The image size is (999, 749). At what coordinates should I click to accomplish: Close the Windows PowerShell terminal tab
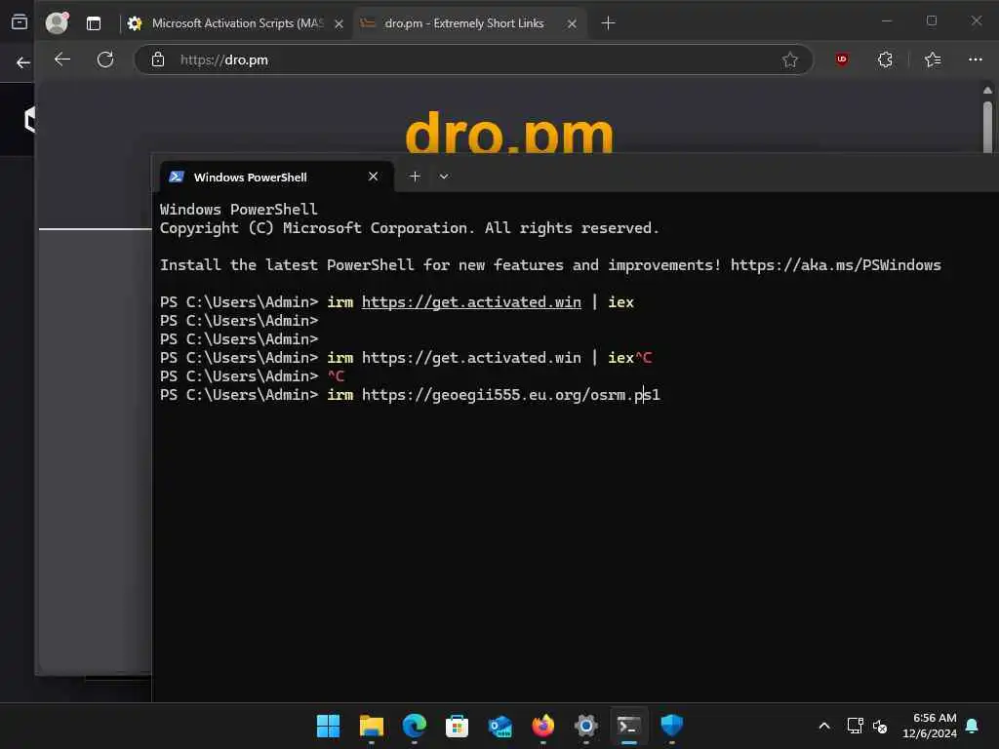[x=374, y=177]
